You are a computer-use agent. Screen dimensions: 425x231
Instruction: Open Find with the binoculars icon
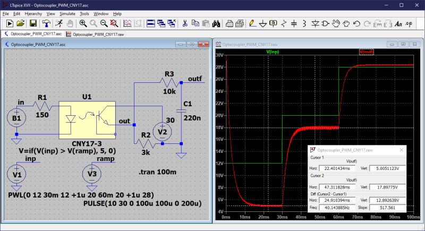pyautogui.click(x=216, y=23)
